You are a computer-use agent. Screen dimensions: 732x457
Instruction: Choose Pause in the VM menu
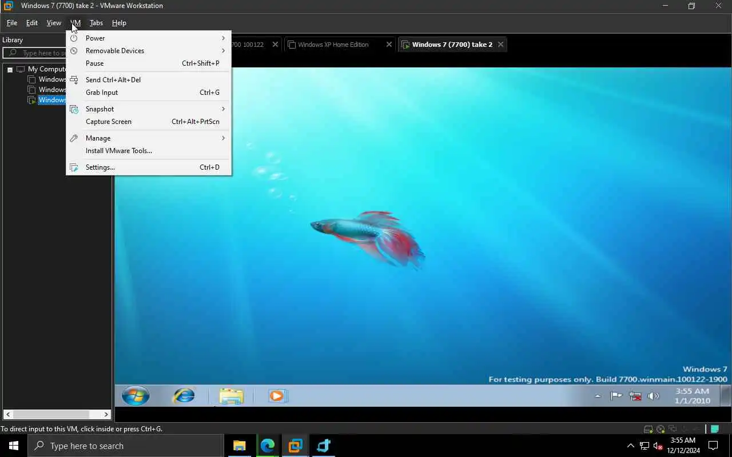[x=149, y=63]
